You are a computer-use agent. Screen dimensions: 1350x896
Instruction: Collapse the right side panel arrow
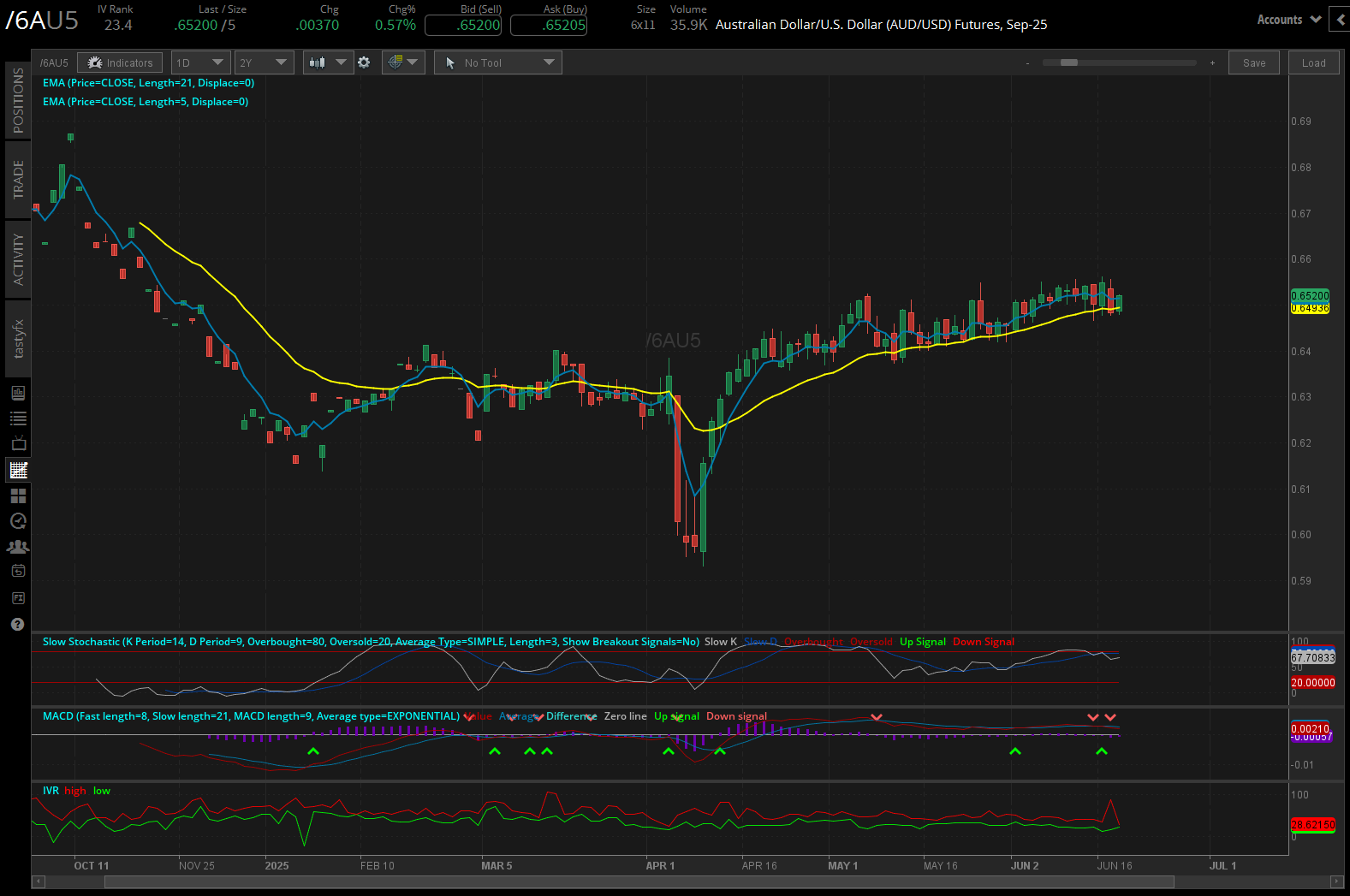(x=1340, y=20)
